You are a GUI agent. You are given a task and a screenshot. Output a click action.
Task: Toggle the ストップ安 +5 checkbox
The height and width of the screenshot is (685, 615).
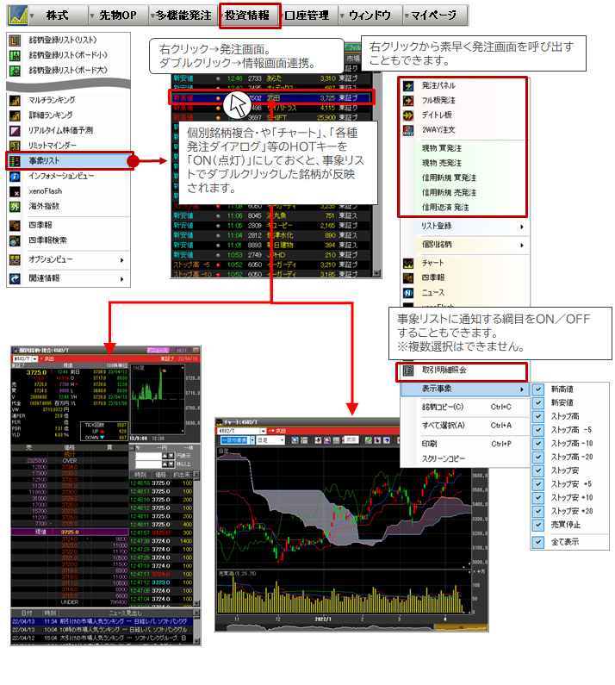point(538,484)
